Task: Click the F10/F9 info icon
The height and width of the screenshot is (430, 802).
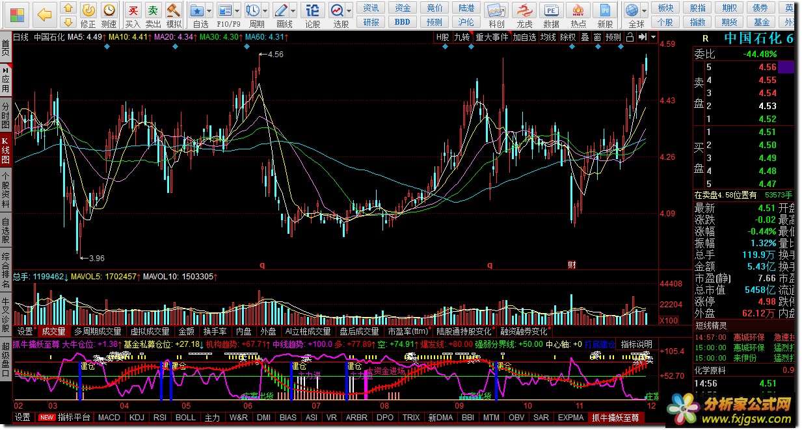Action: point(225,10)
